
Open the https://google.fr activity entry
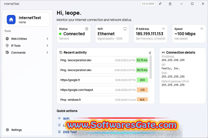(104, 80)
